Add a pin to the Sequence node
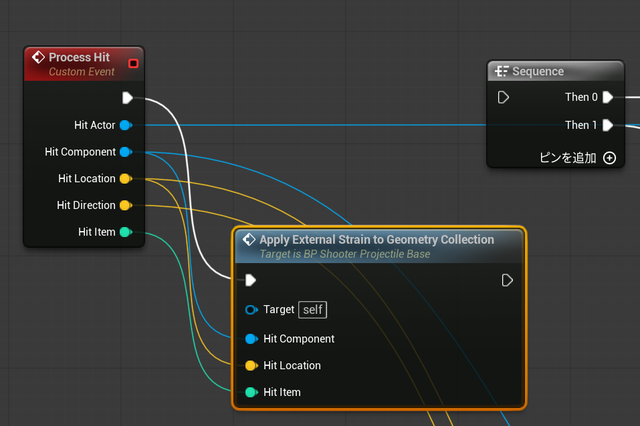 pos(609,158)
